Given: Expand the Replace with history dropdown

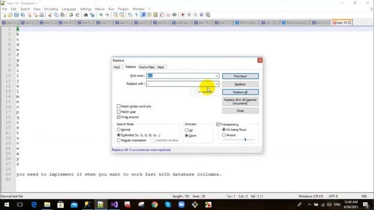Looking at the screenshot, I should click(x=217, y=84).
